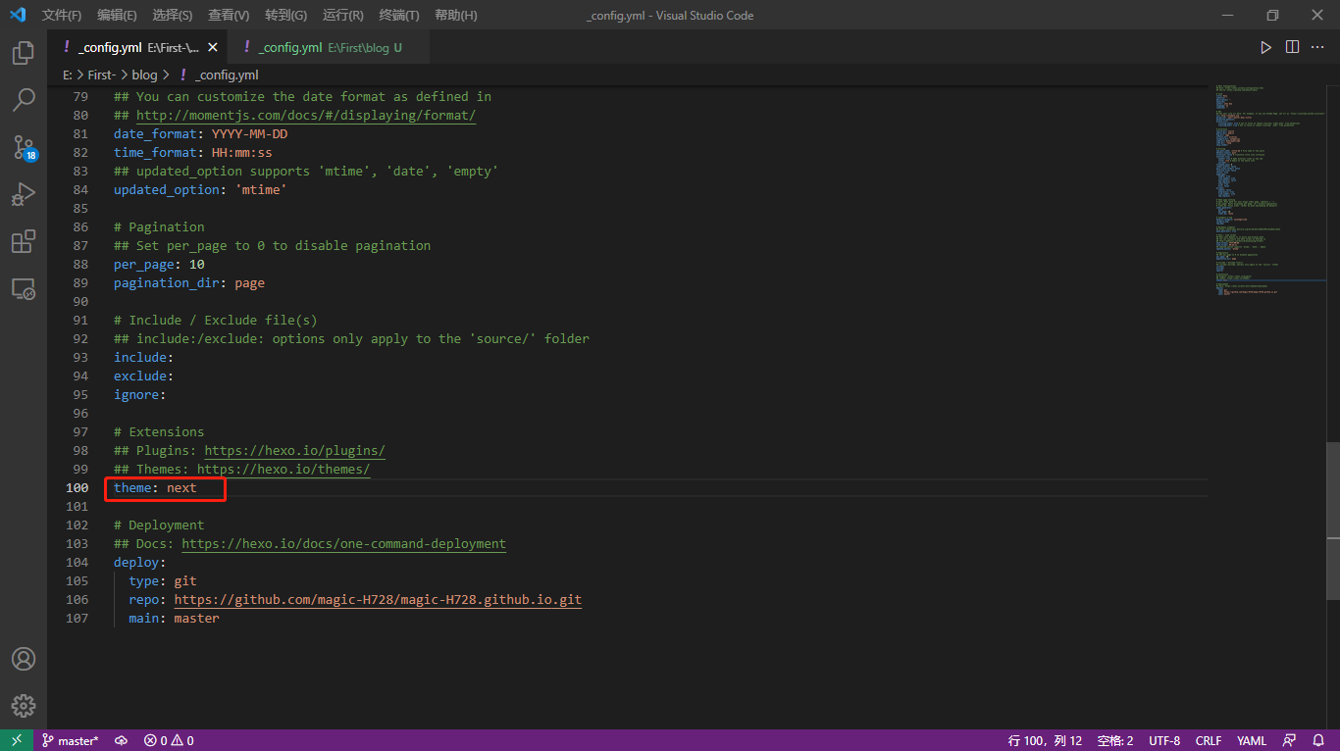
Task: Open the errors and warnings counter
Action: click(x=169, y=740)
